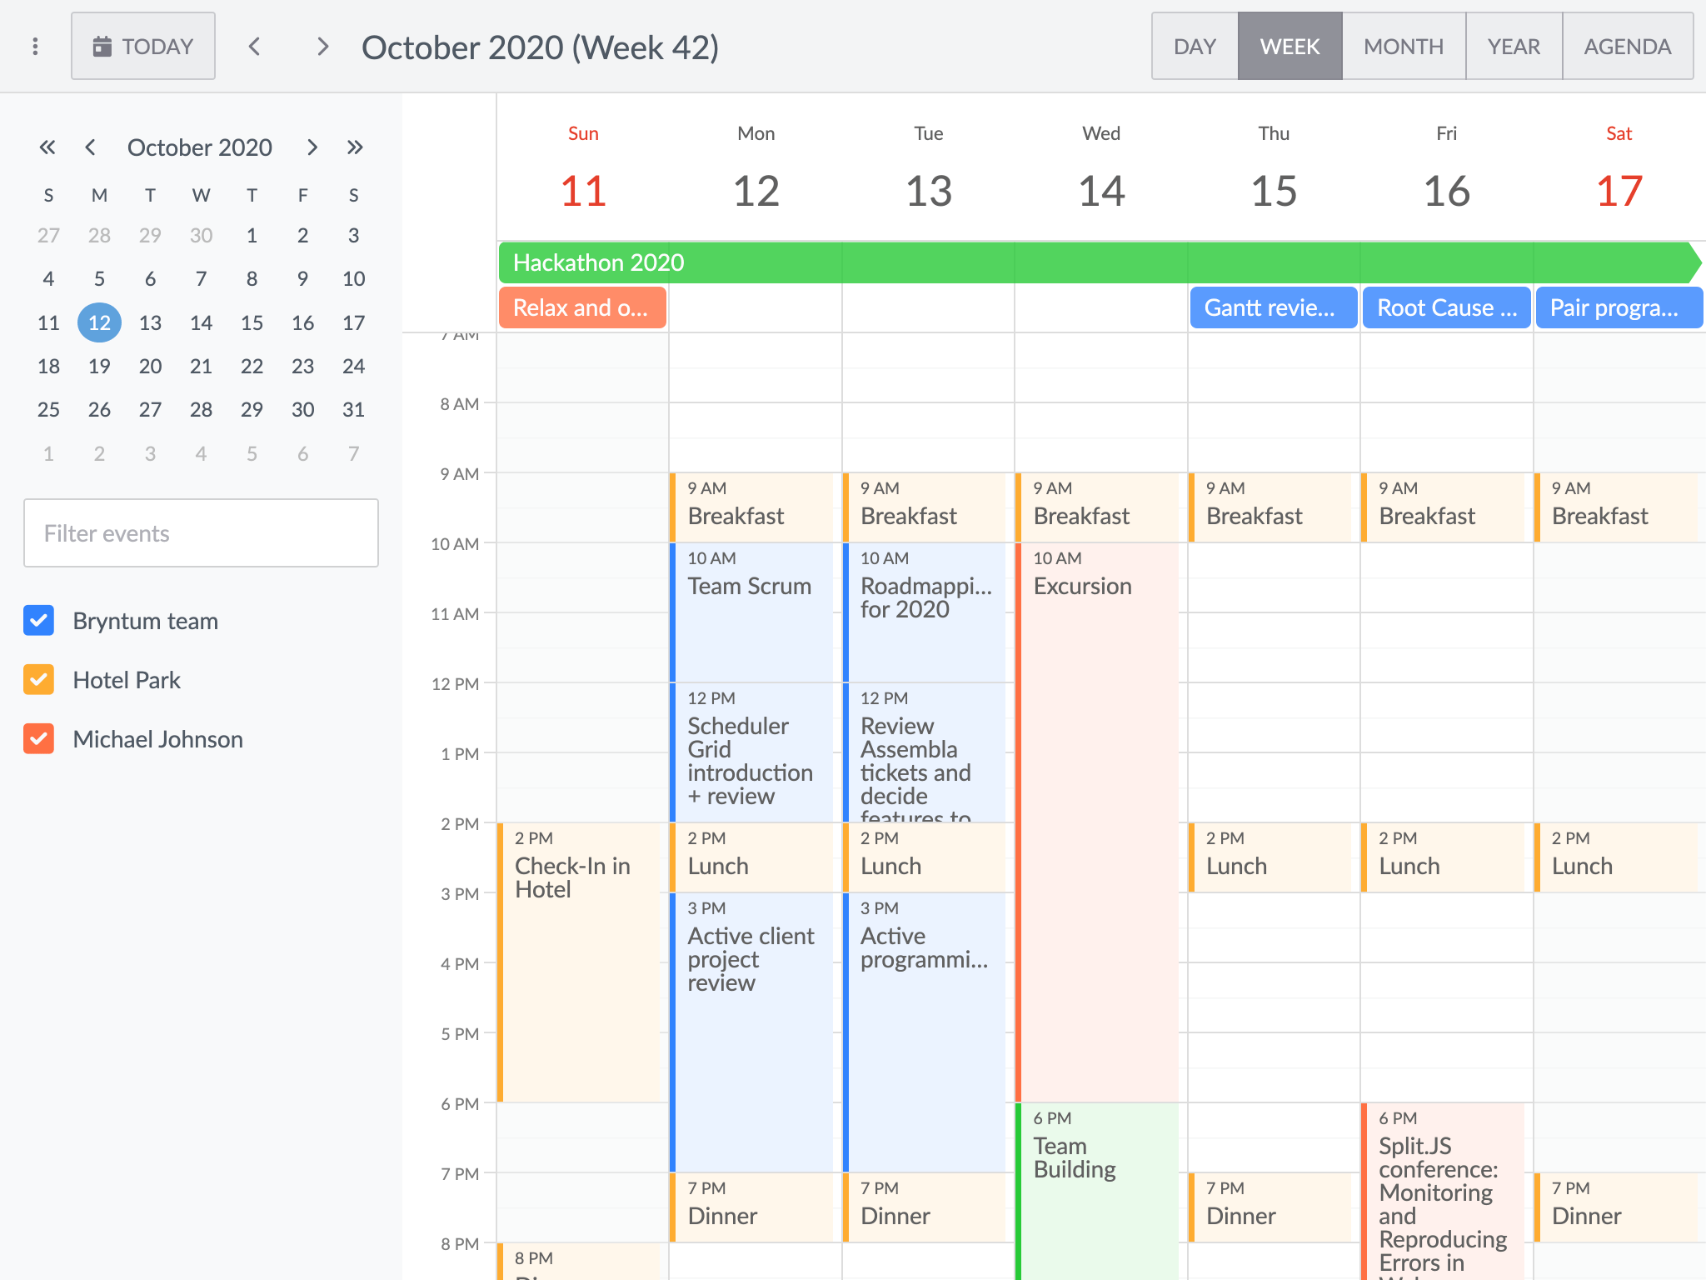Image resolution: width=1706 pixels, height=1280 pixels.
Task: Open the Root Cause ... event on Friday
Action: (1446, 307)
